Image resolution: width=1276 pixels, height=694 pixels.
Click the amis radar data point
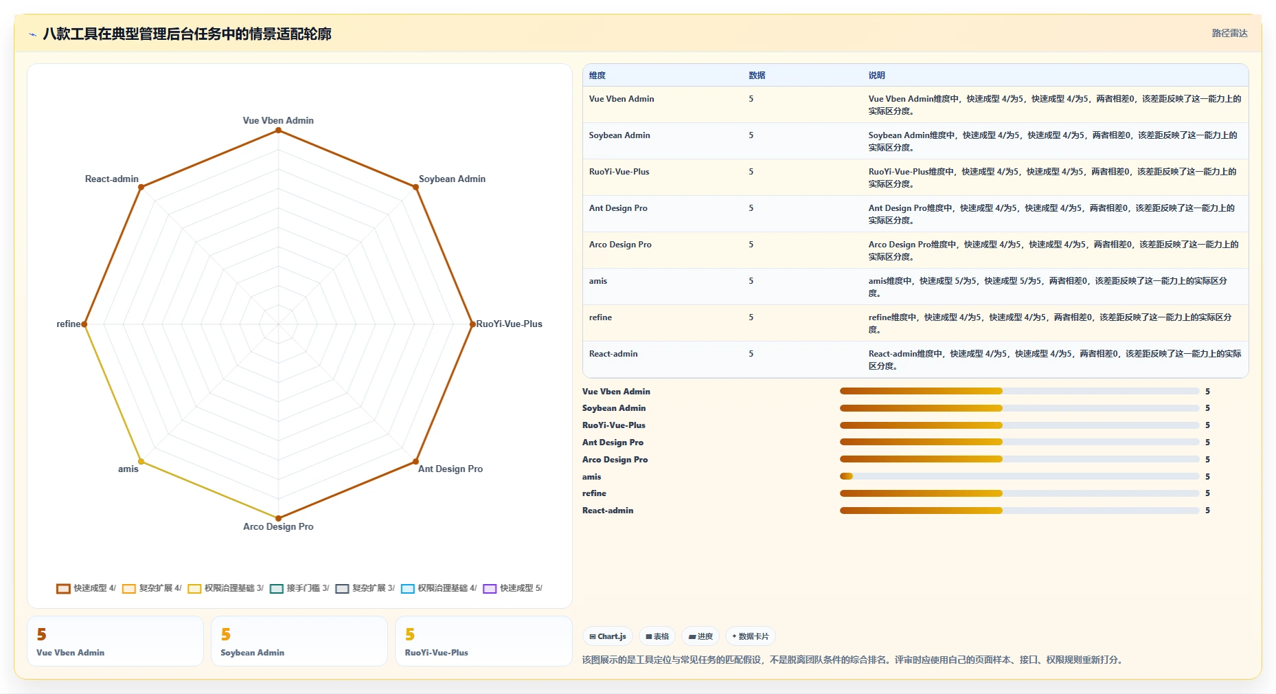click(141, 461)
